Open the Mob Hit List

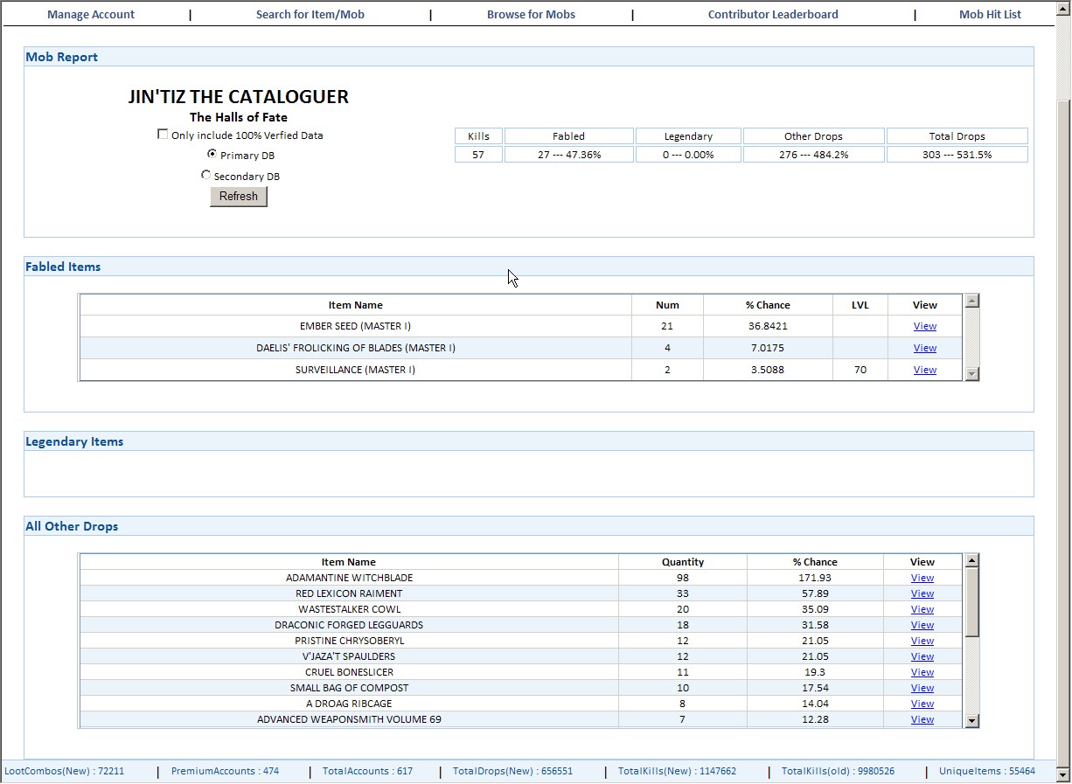(990, 14)
